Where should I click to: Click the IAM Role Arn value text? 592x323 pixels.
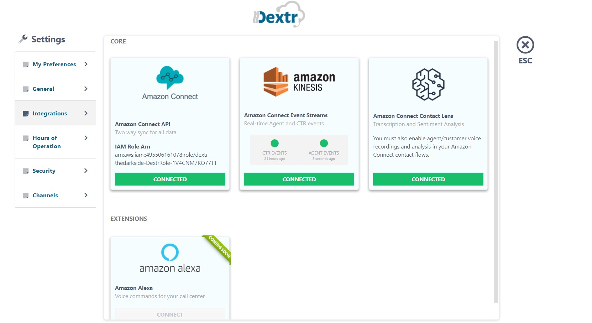click(166, 159)
